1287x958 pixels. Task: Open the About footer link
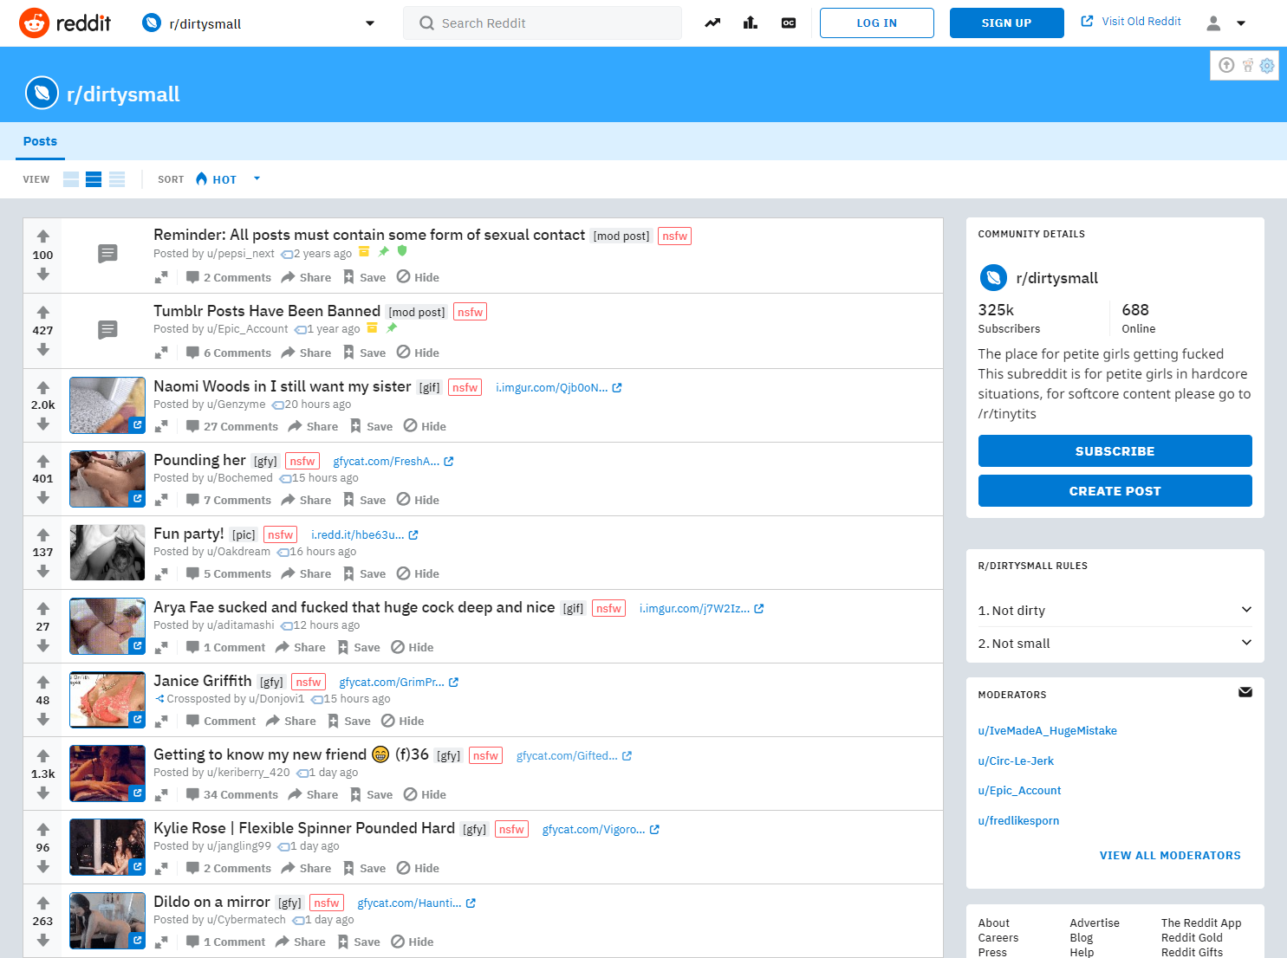point(994,923)
